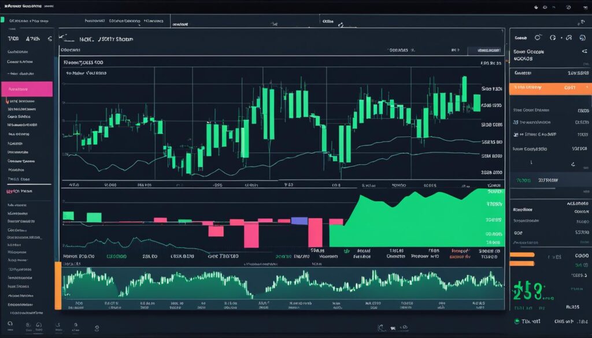The height and width of the screenshot is (338, 592).
Task: Select the green-text tab row in right panel
Action: point(550,180)
